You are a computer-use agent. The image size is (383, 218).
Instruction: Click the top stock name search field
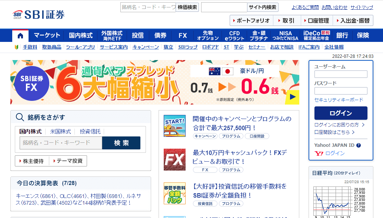(x=148, y=7)
